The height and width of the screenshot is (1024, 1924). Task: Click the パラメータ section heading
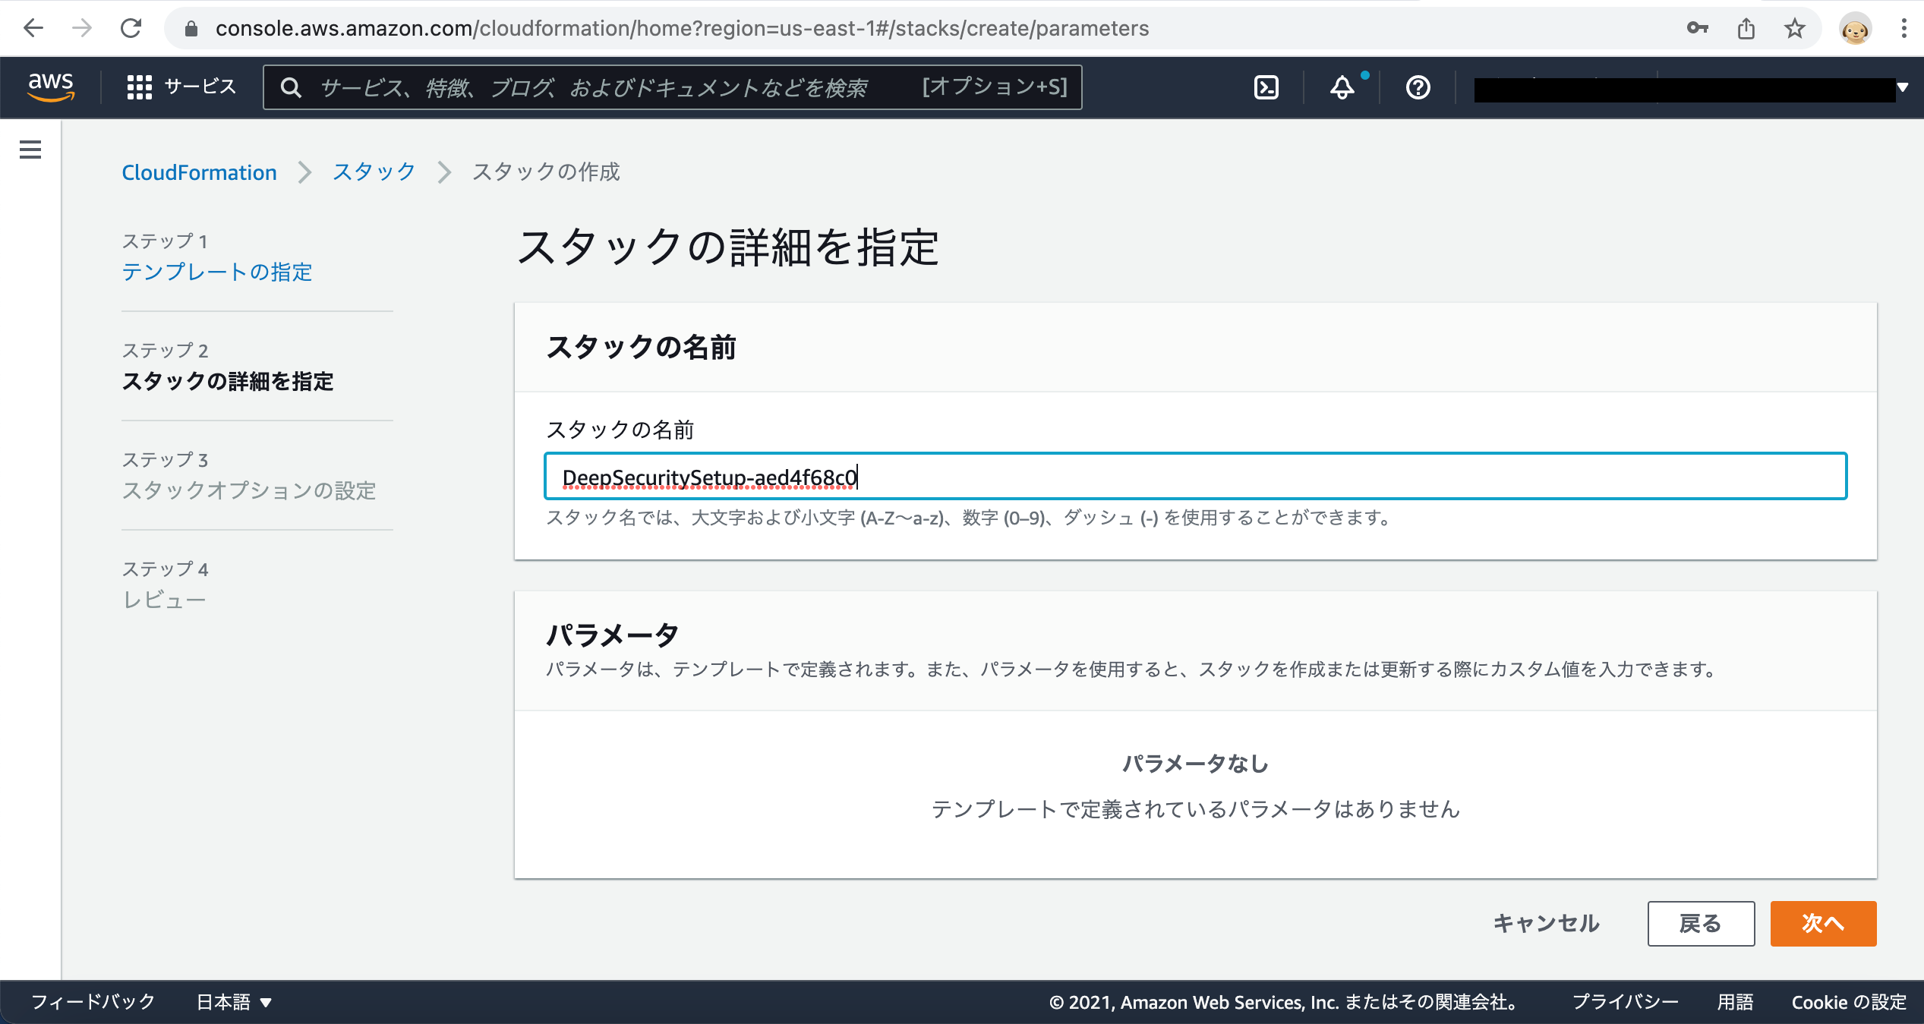(x=612, y=635)
